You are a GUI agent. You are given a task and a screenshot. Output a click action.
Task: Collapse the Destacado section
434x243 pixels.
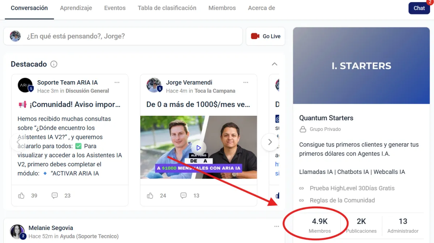click(275, 64)
